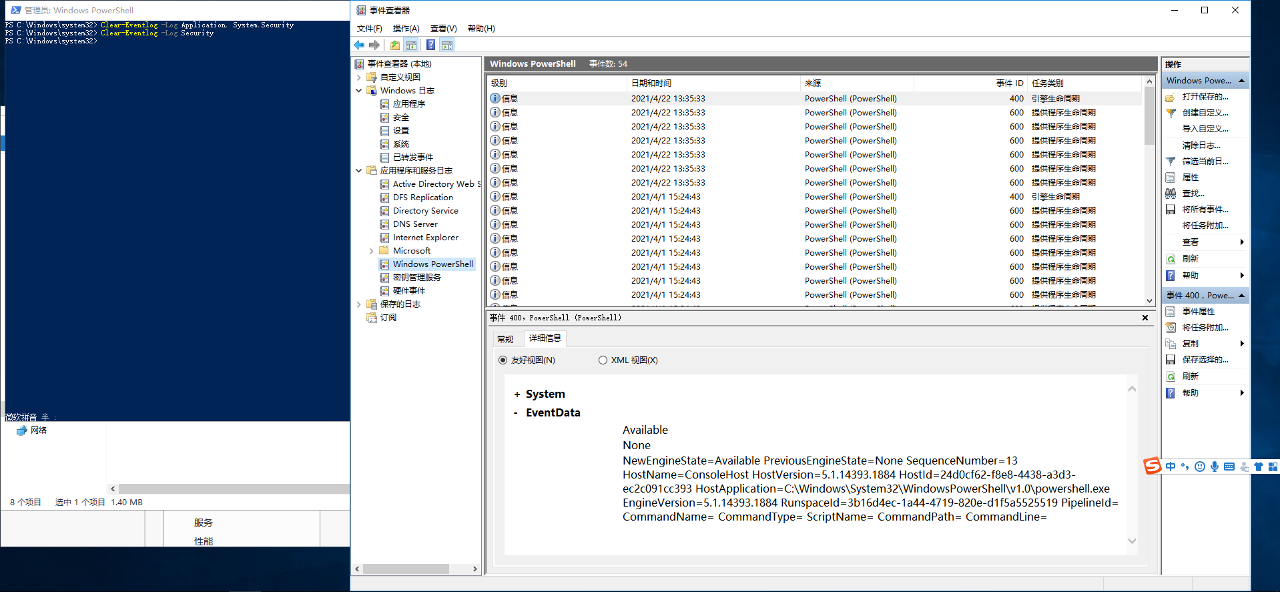Click 导入自定义... in the actions pane

point(1205,129)
